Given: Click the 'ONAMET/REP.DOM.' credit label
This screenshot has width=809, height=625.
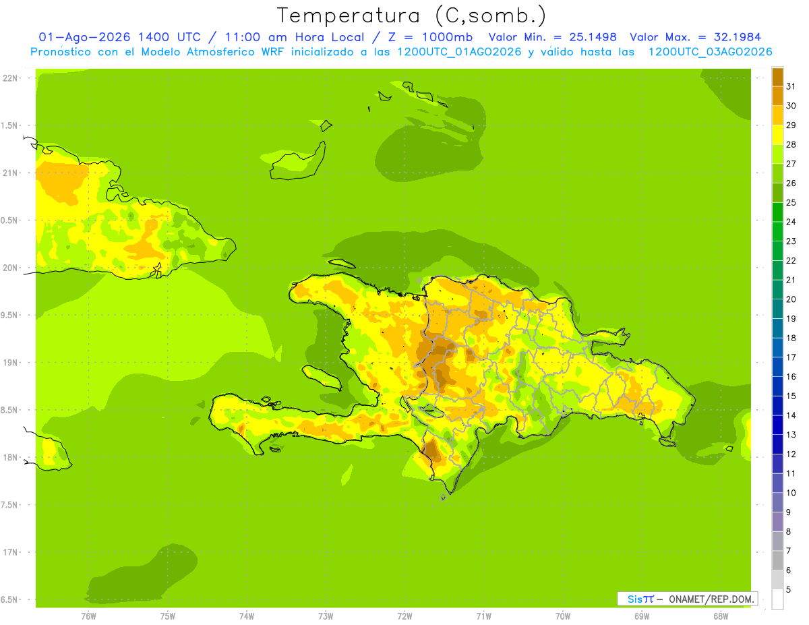Looking at the screenshot, I should 711,599.
